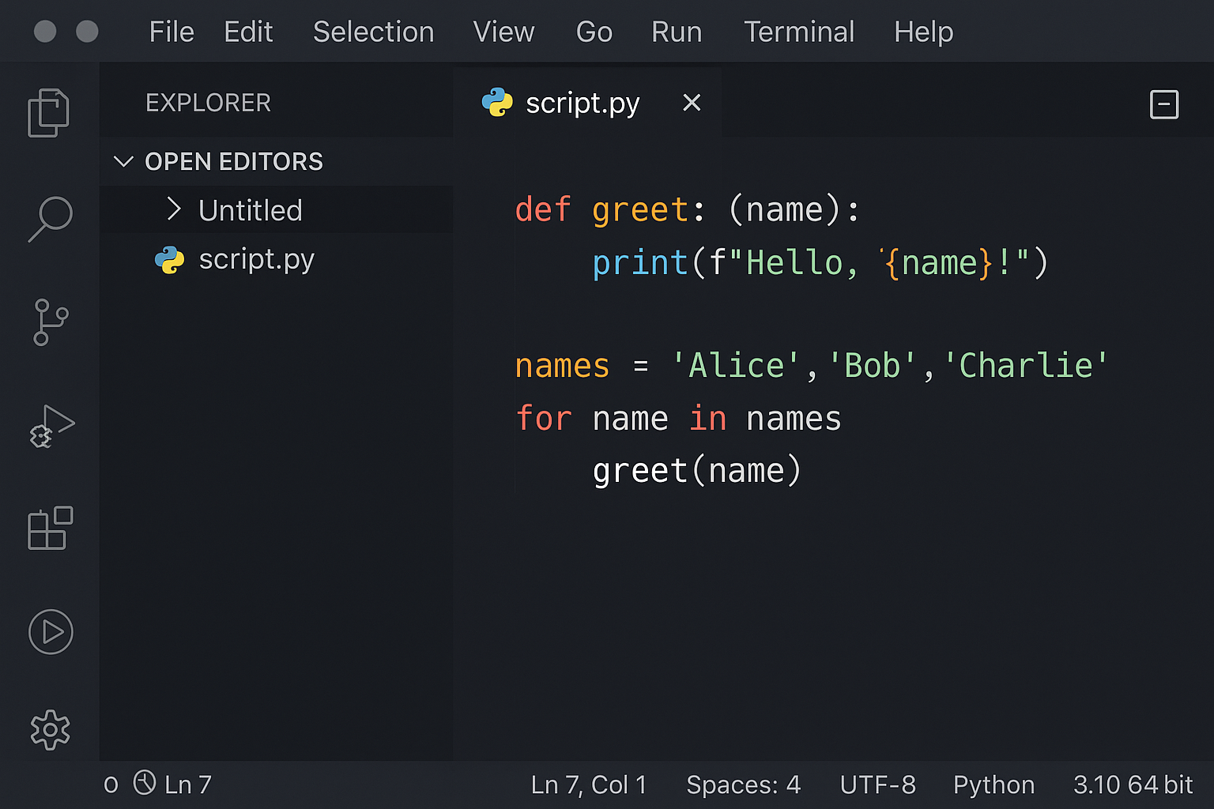Open the Extensions blocks icon
Screen dimensions: 1214x809
(x=51, y=528)
